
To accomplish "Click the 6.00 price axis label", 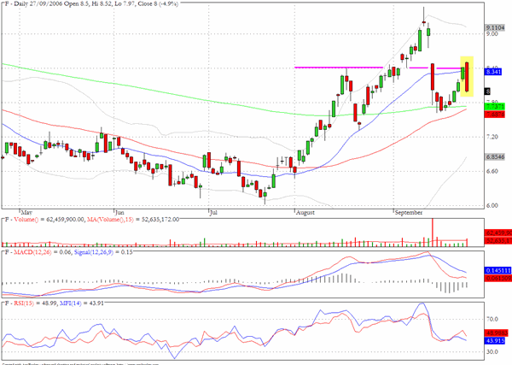I will click(492, 205).
